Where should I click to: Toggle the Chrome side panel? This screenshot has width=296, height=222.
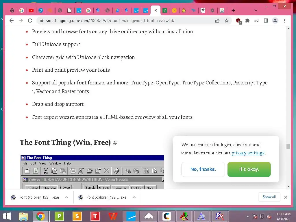click(x=266, y=21)
